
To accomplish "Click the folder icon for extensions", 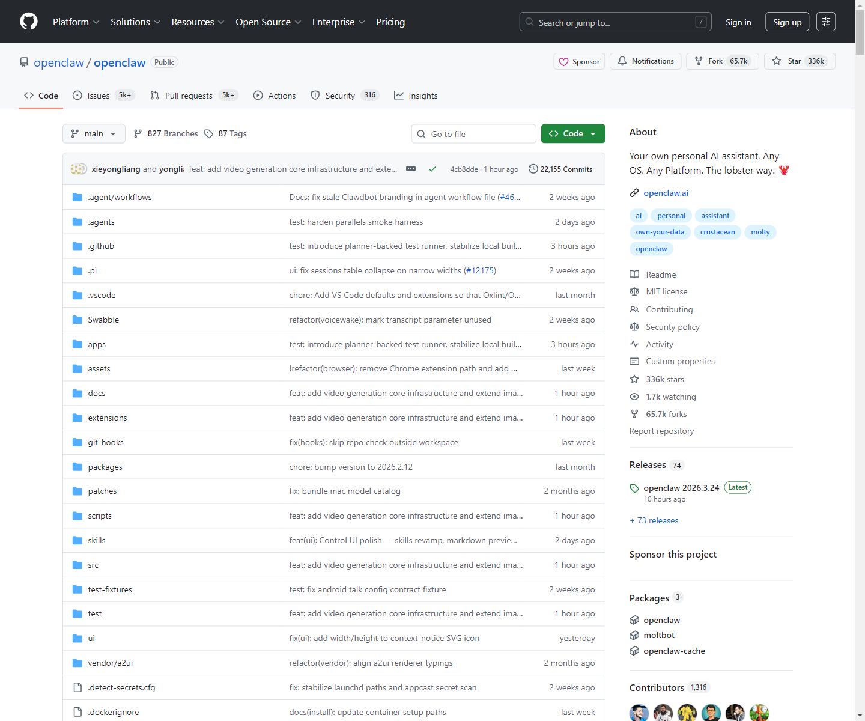I will click(x=77, y=418).
